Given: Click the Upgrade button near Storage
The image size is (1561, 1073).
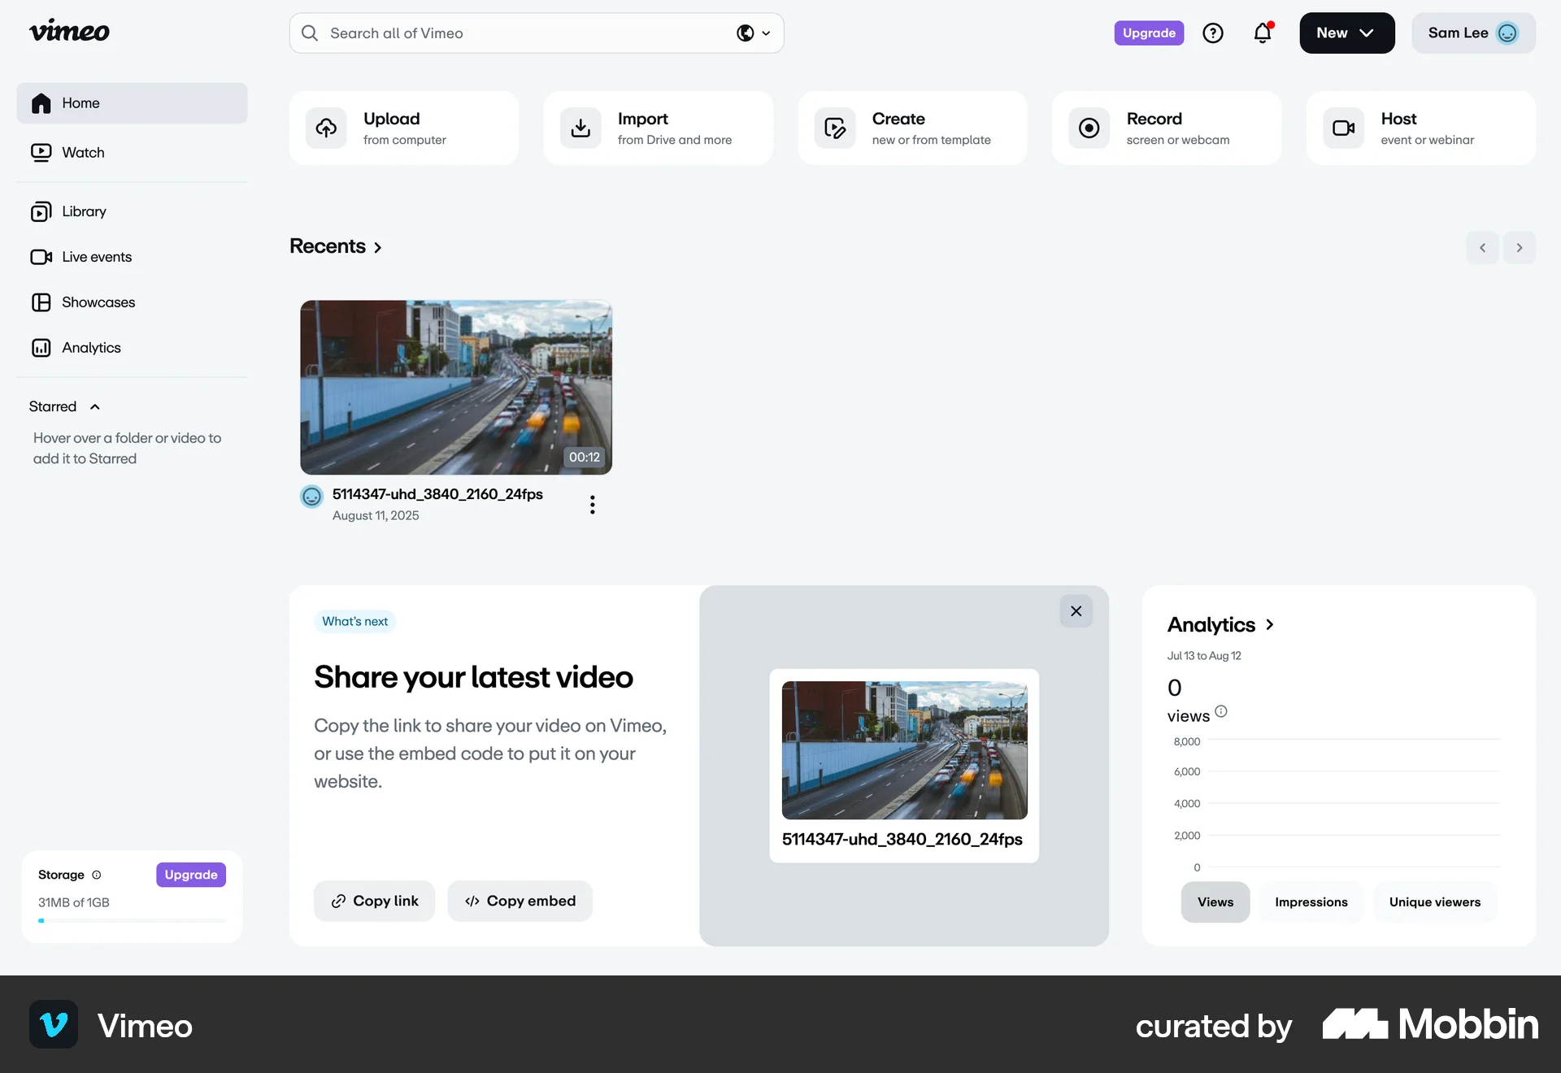Looking at the screenshot, I should click(190, 874).
